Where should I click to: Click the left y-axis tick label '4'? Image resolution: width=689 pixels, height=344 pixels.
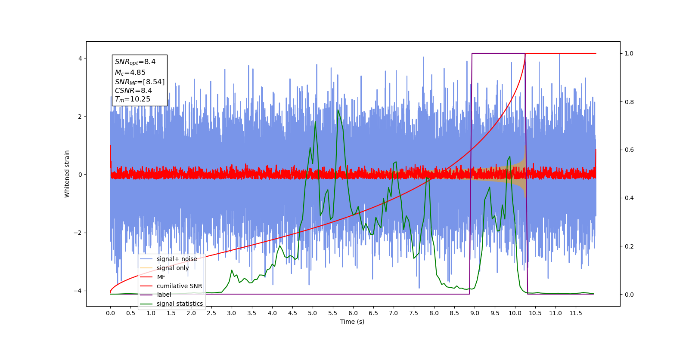click(80, 58)
